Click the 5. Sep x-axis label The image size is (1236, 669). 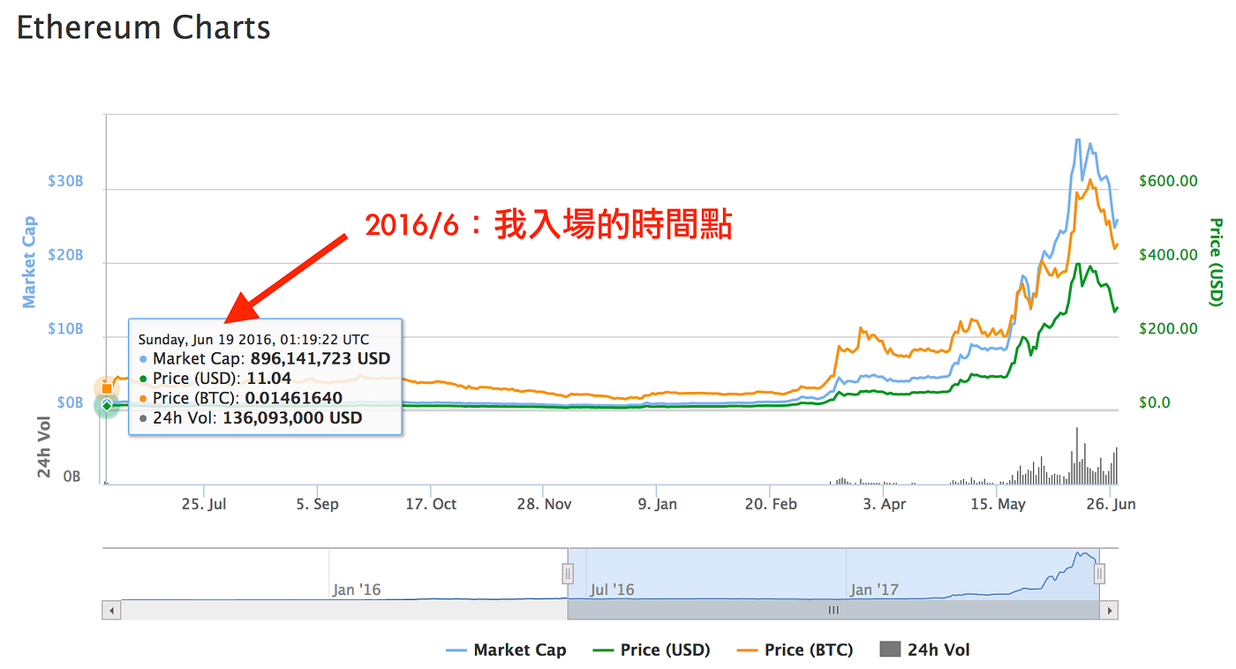click(x=318, y=504)
